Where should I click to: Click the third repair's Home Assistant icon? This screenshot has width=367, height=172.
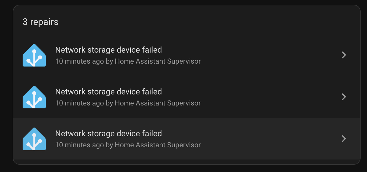[34, 139]
